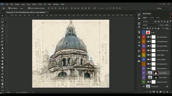Open the File menu
The image size is (172, 96).
tap(7, 4)
